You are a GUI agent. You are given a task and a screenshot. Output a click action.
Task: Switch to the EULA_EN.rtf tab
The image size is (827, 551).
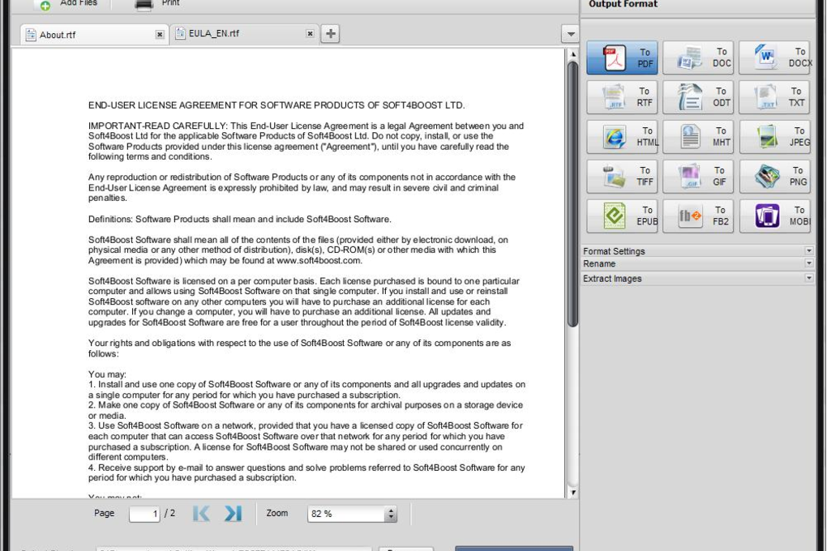pyautogui.click(x=245, y=34)
